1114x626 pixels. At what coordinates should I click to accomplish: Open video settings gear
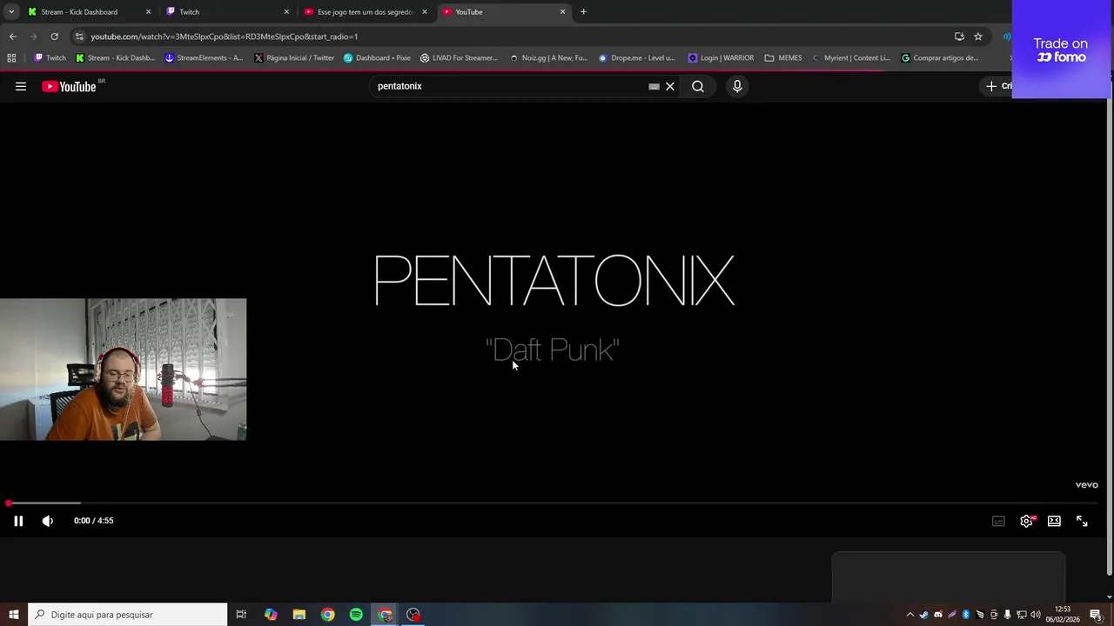pos(1027,521)
